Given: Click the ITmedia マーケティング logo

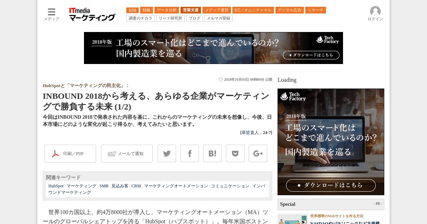Looking at the screenshot, I should pos(92,14).
